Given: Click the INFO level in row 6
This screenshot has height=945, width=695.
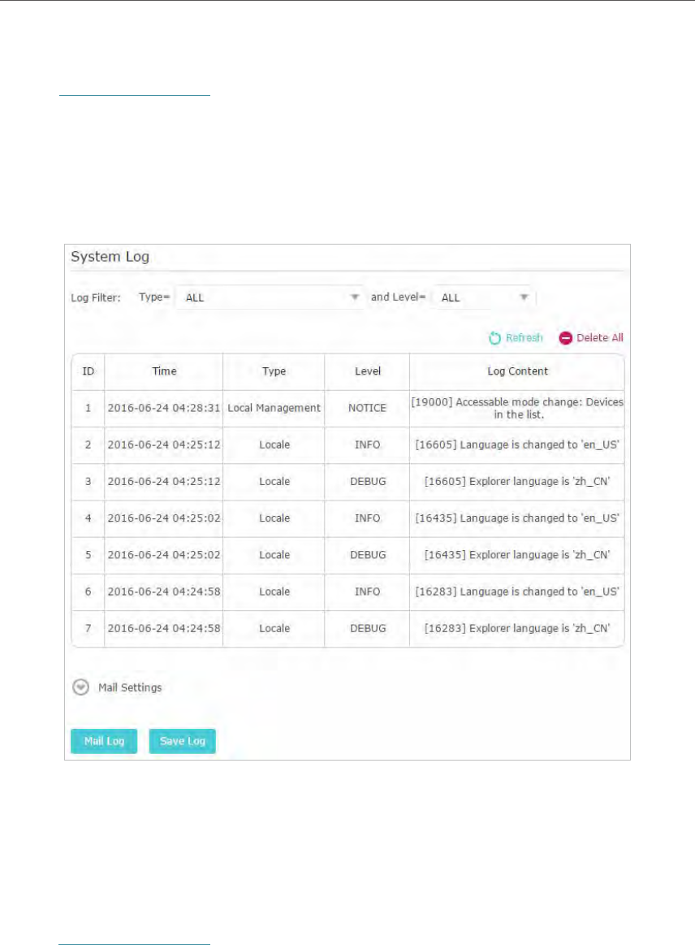Looking at the screenshot, I should click(x=367, y=592).
